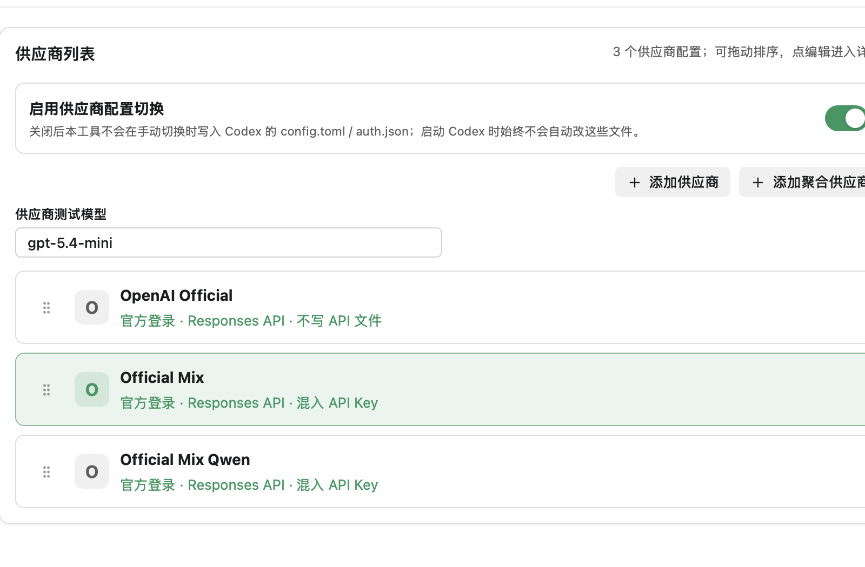
Task: Select the Official Mix provider title
Action: pos(162,377)
